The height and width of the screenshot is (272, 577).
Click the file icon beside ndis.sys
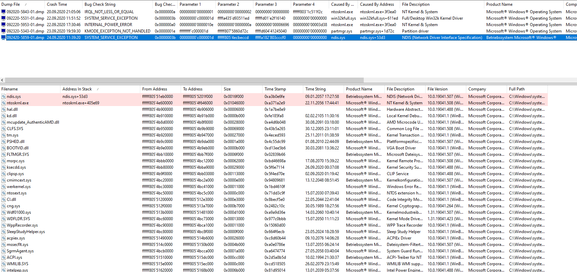[3, 97]
